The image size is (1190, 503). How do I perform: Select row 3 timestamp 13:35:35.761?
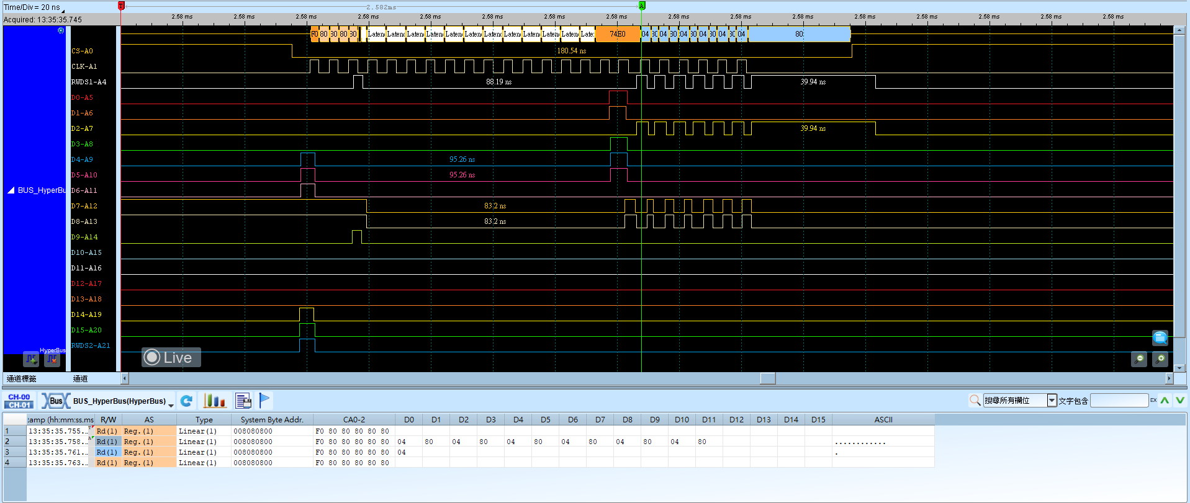point(59,452)
